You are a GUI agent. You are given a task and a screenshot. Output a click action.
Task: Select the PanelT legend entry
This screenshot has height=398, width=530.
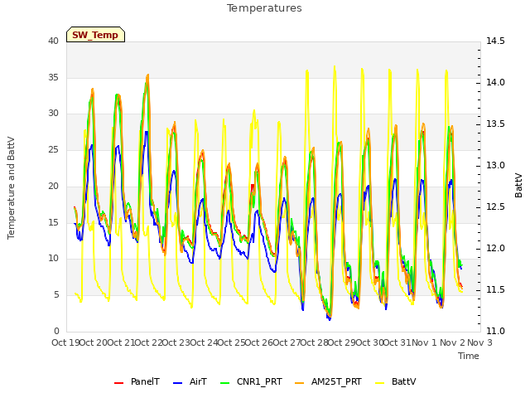pyautogui.click(x=137, y=382)
